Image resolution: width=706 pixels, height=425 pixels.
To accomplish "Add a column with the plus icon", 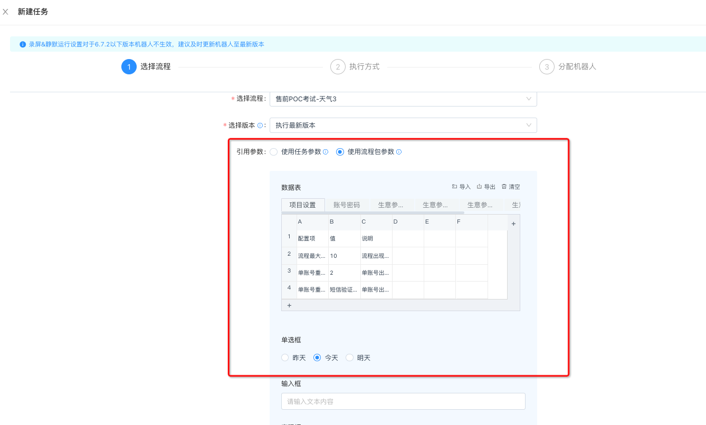I will [513, 224].
